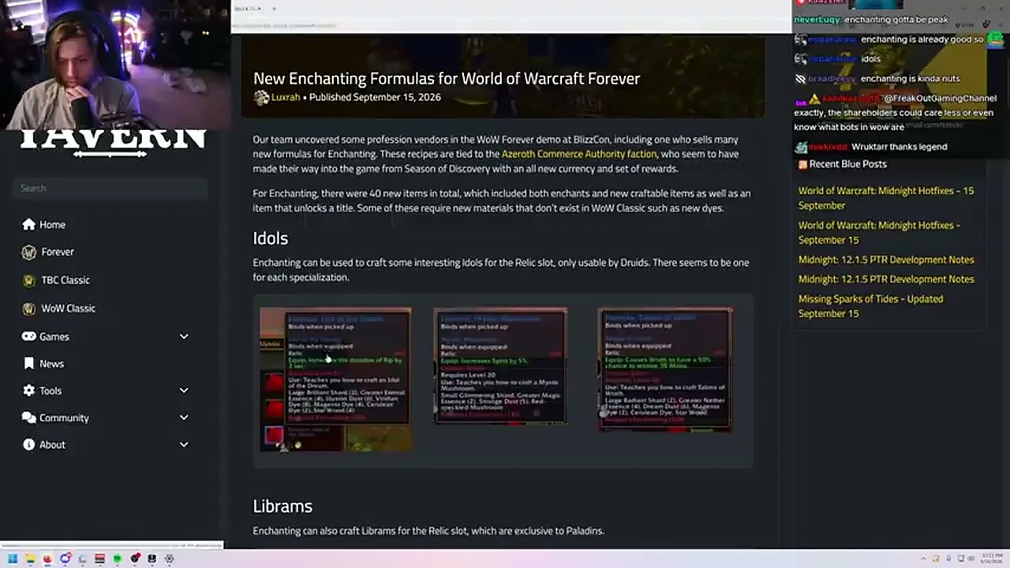The image size is (1010, 568).
Task: Open the Mystic Mushroom formula image
Action: coord(500,366)
